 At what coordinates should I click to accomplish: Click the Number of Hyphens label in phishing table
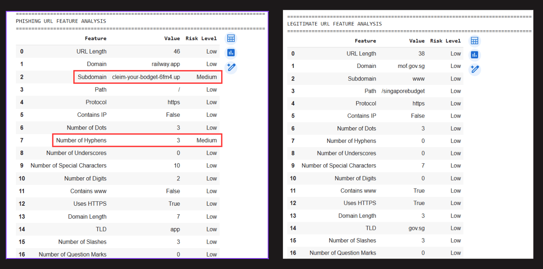point(81,140)
